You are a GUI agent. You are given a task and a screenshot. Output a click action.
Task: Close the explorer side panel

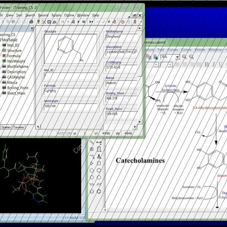tap(32, 28)
